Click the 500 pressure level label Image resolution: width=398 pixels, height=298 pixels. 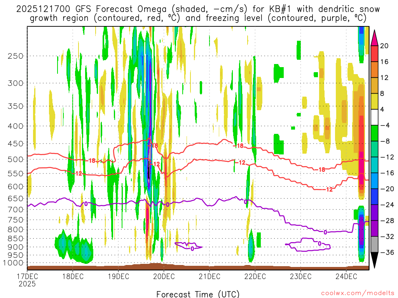(x=16, y=159)
